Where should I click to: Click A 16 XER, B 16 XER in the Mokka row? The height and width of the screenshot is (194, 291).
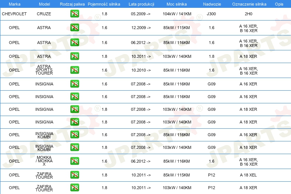pyautogui.click(x=249, y=162)
